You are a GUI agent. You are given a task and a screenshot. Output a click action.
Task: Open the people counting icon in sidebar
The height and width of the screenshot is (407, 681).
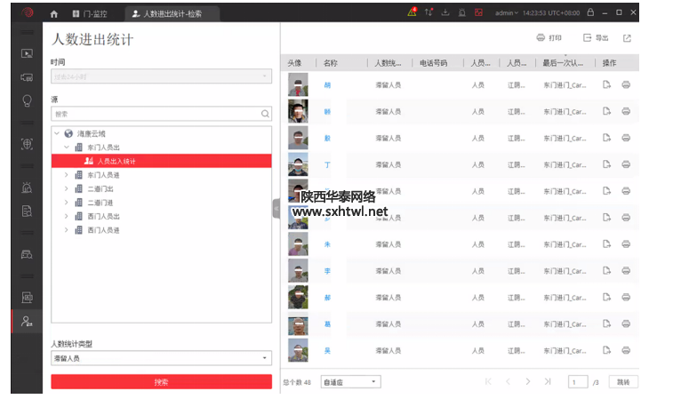pyautogui.click(x=27, y=321)
